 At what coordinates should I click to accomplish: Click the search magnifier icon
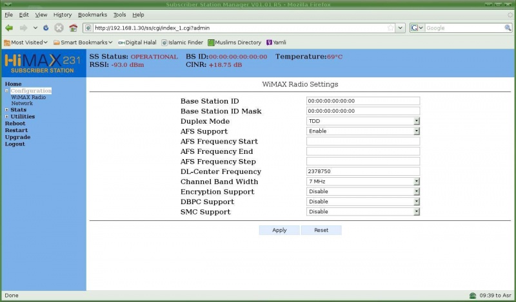click(x=508, y=28)
